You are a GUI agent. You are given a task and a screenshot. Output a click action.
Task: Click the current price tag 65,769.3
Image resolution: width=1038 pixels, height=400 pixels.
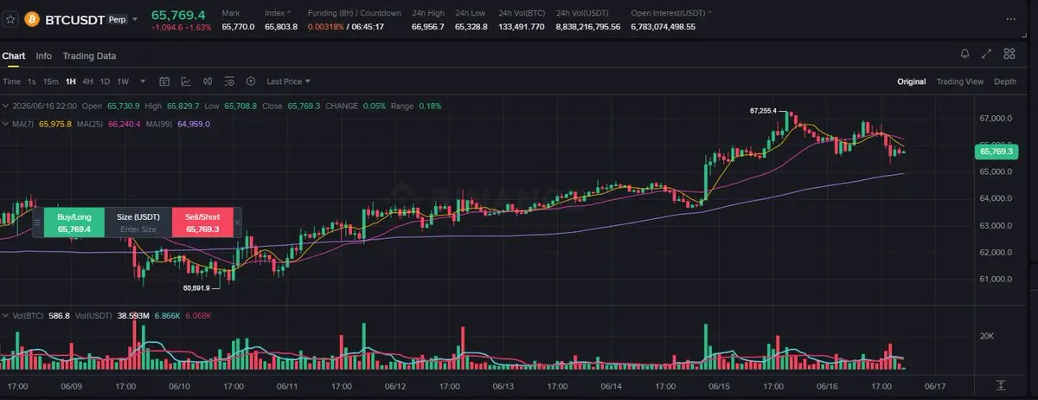point(997,152)
